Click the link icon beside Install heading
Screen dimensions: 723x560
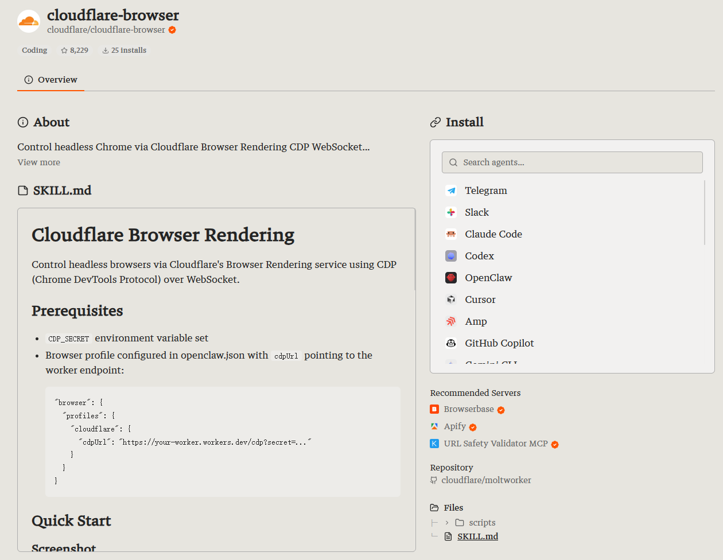(436, 122)
